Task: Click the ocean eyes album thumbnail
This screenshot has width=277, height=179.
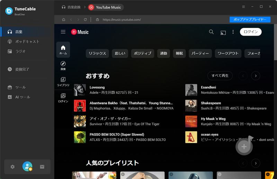Action: 191,137
